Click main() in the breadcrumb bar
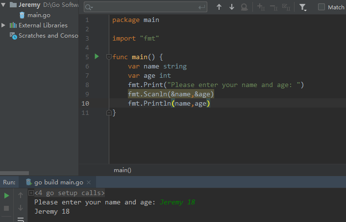 pos(123,170)
